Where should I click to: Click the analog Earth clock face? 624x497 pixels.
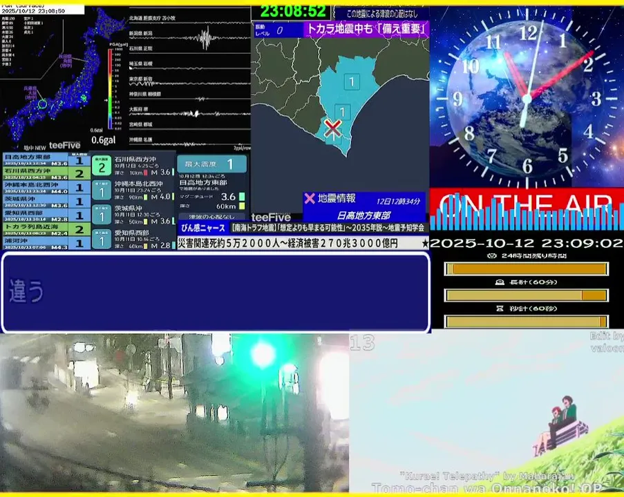[x=527, y=97]
